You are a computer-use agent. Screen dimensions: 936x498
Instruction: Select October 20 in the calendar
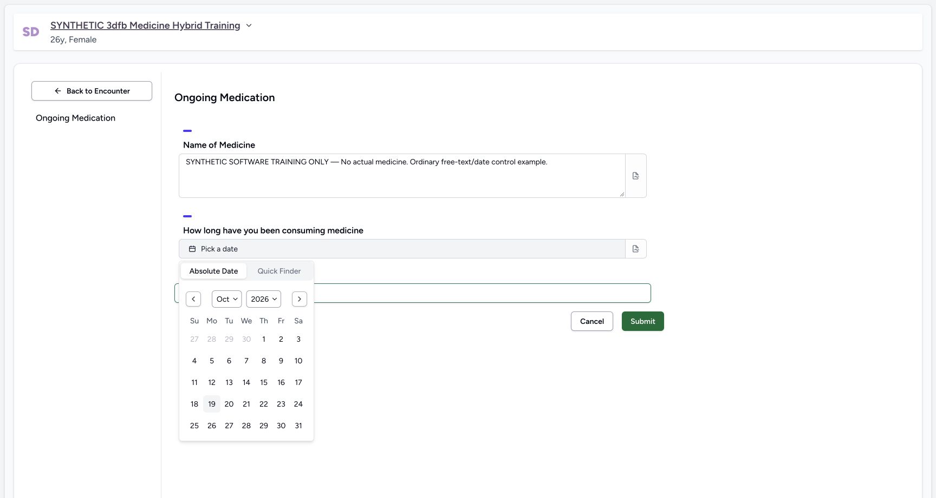[229, 404]
